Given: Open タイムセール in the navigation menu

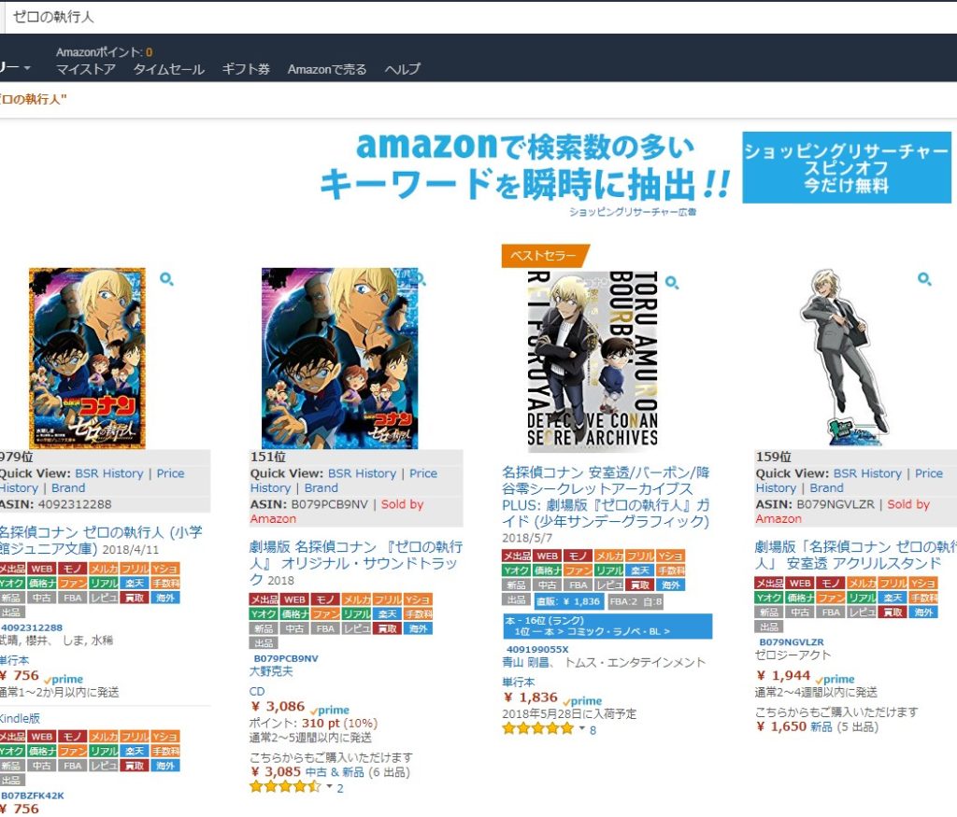Looking at the screenshot, I should [x=168, y=69].
